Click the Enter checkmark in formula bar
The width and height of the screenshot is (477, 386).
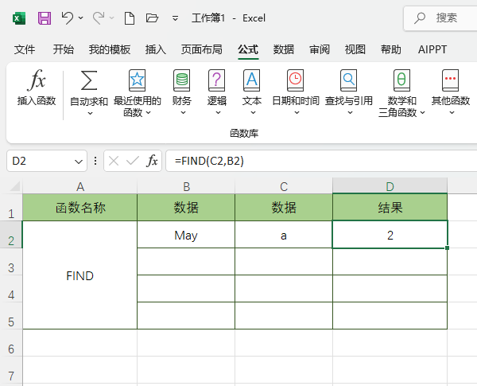pos(133,161)
